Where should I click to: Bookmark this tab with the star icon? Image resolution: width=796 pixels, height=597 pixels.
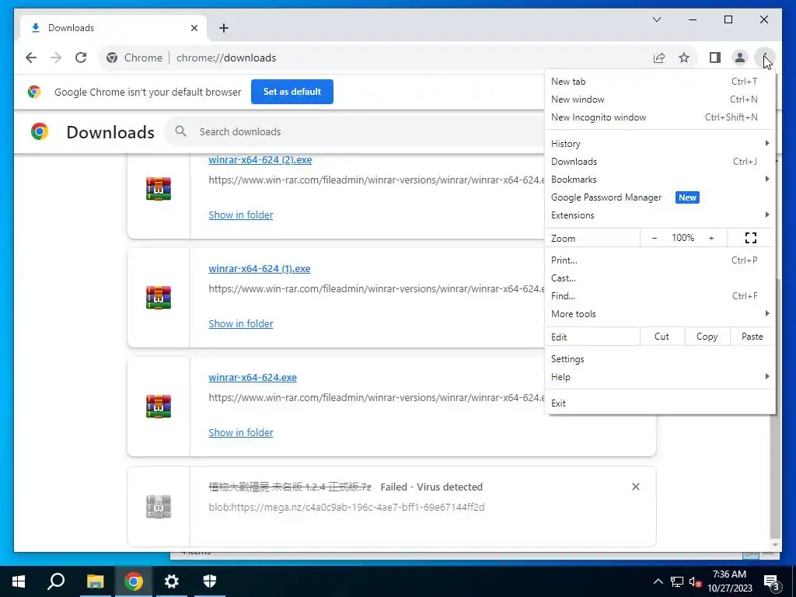point(684,58)
